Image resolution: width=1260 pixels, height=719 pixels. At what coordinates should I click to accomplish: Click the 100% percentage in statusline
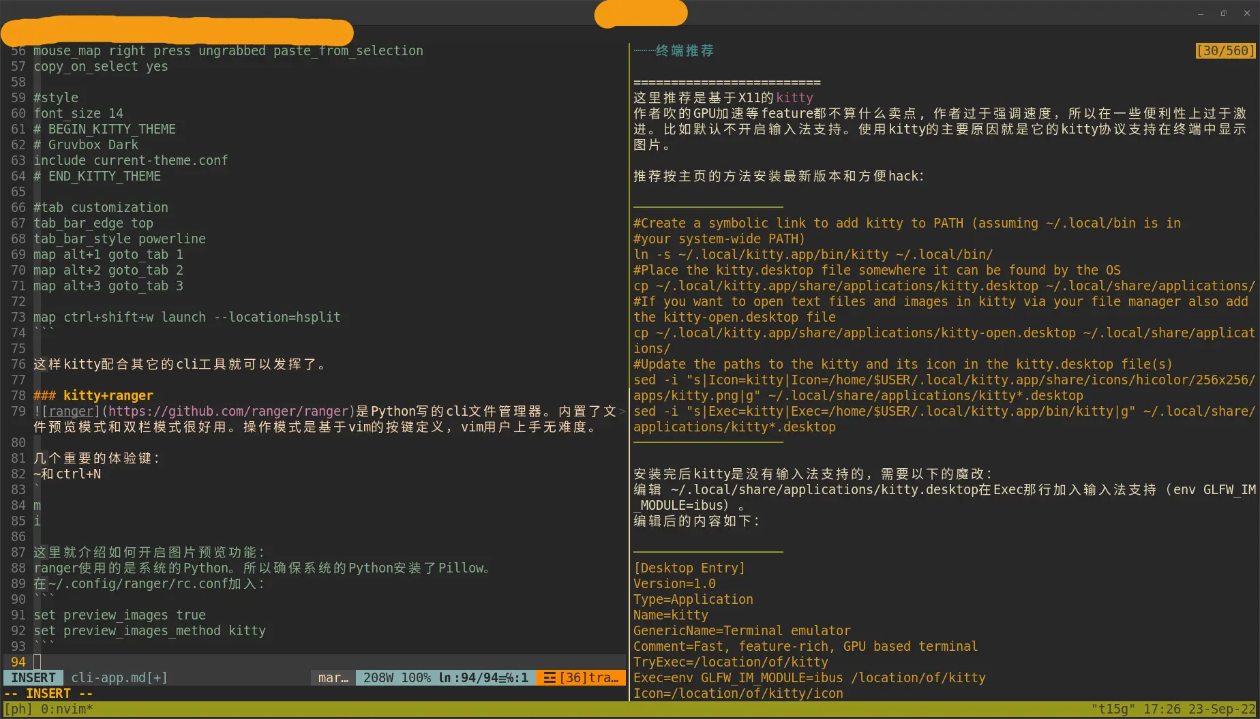tap(416, 677)
